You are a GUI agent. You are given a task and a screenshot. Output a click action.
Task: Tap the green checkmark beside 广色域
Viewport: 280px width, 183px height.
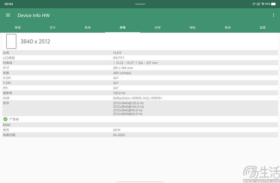pos(5,119)
